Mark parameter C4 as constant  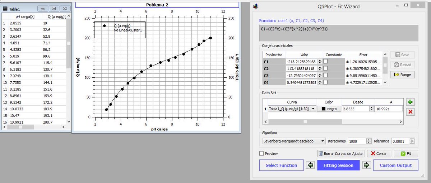pos(325,82)
